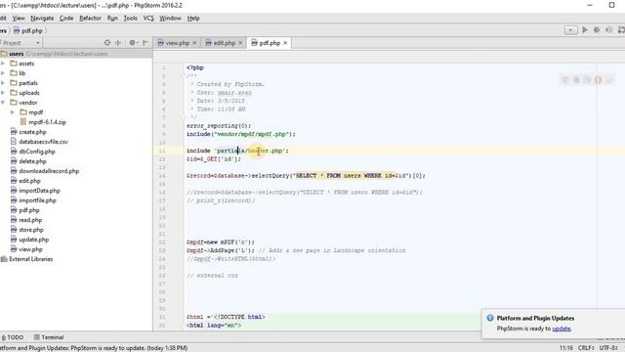Expand the partials folder arrow
The height and width of the screenshot is (352, 625).
[3, 83]
